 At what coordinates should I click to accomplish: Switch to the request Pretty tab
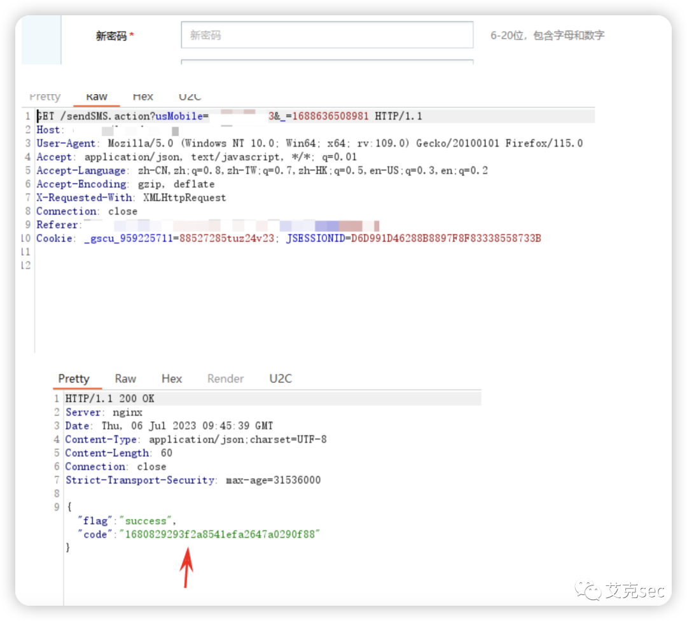pyautogui.click(x=45, y=97)
